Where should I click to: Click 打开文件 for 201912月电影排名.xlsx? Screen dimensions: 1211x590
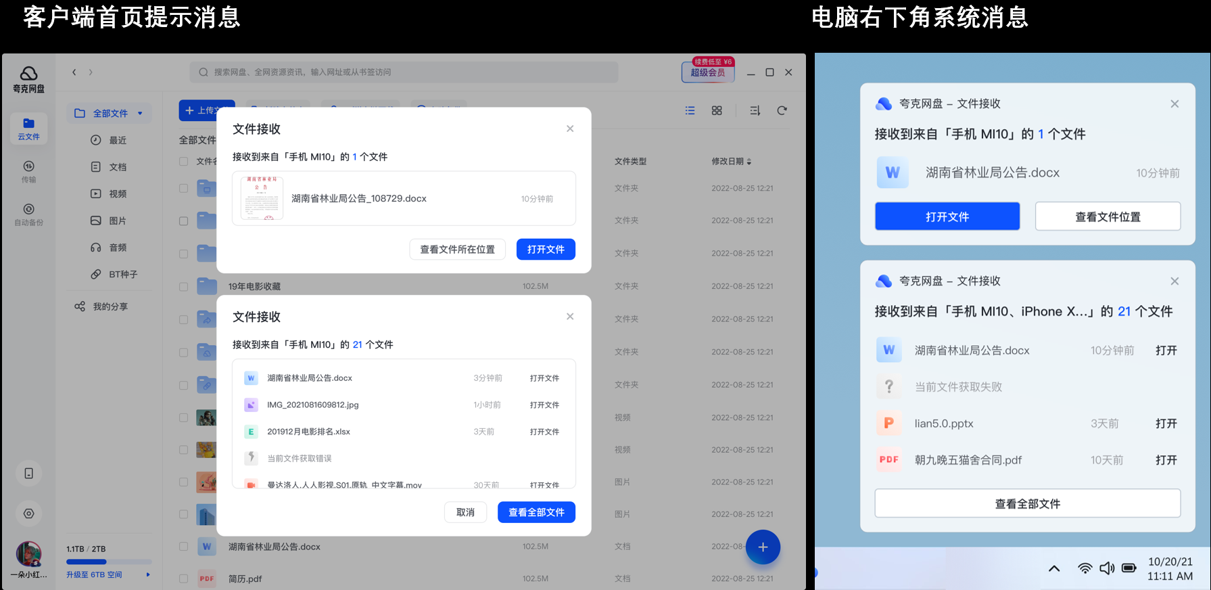coord(544,432)
